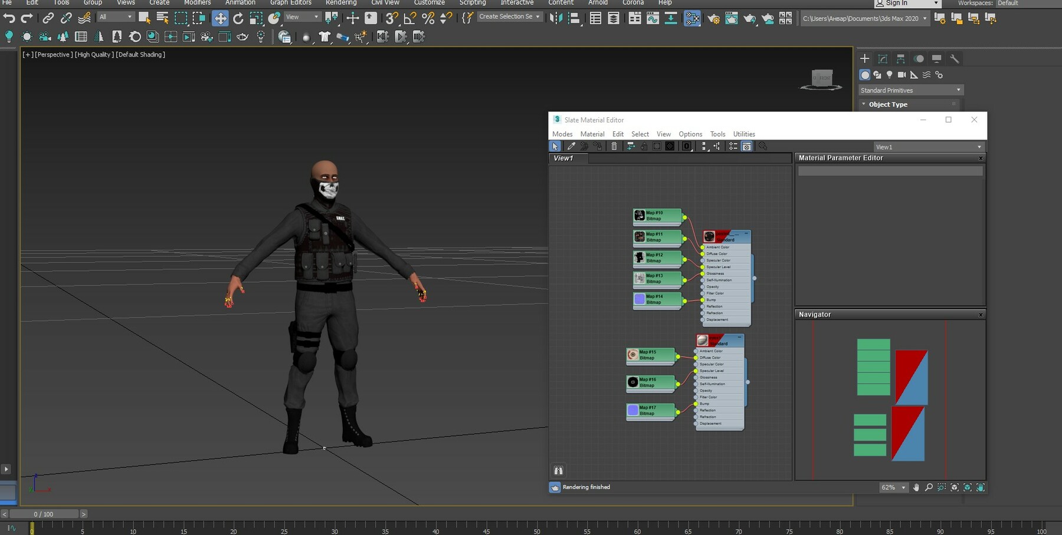Viewport: 1062px width, 535px height.
Task: Activate the Select Object tool arrow in material editor
Action: (555, 146)
